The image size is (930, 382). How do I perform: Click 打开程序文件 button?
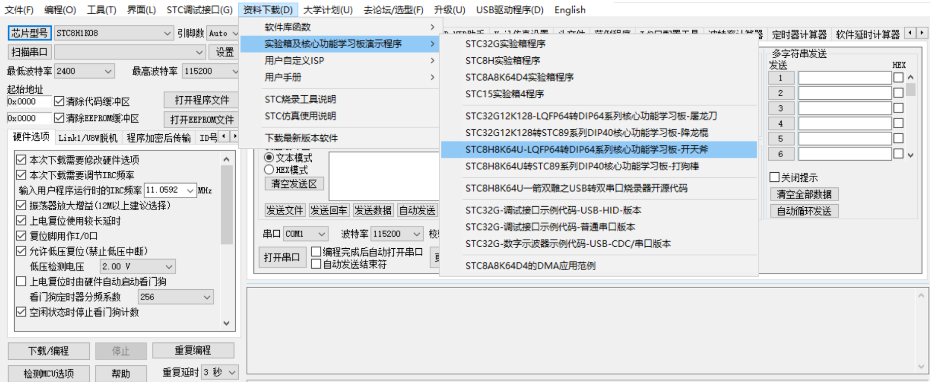[x=202, y=100]
